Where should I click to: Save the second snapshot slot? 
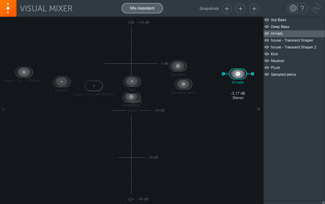tap(240, 9)
